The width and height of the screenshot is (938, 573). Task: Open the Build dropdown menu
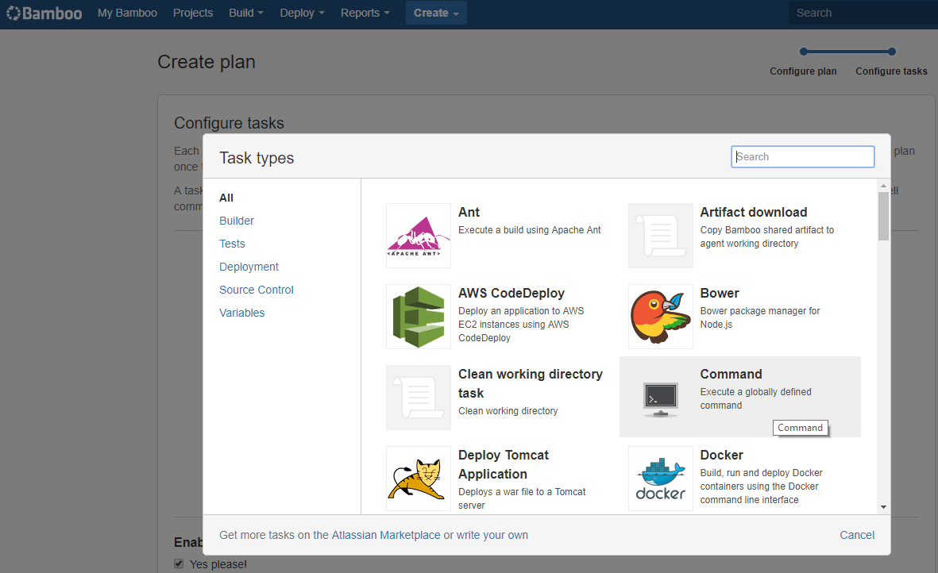(x=246, y=13)
